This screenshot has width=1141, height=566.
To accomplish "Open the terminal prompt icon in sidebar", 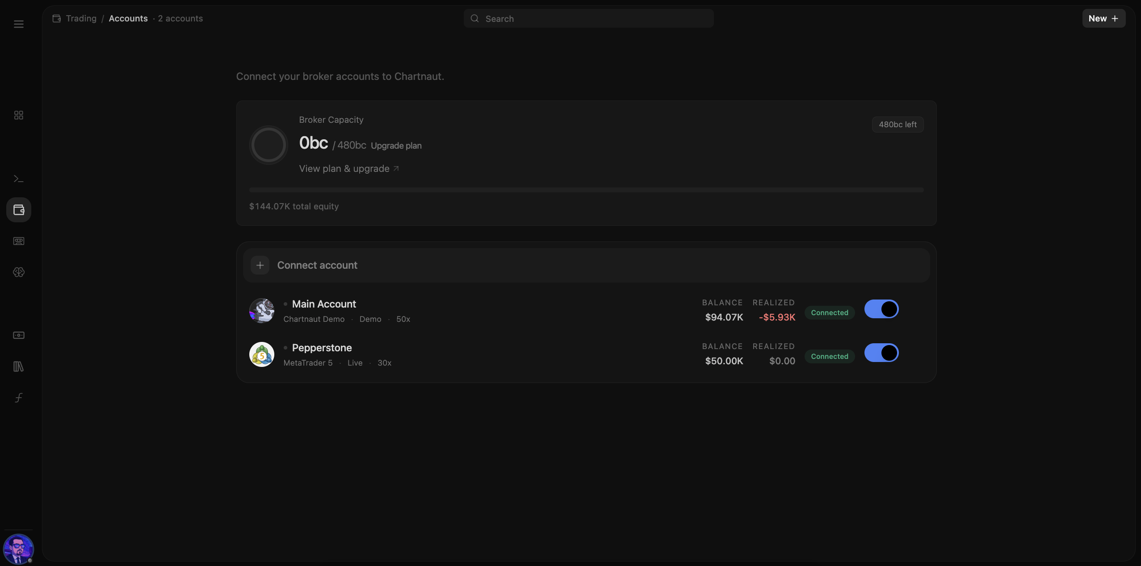I will point(18,179).
